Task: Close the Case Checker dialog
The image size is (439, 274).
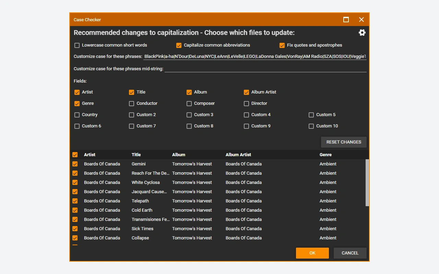Action: (x=361, y=20)
